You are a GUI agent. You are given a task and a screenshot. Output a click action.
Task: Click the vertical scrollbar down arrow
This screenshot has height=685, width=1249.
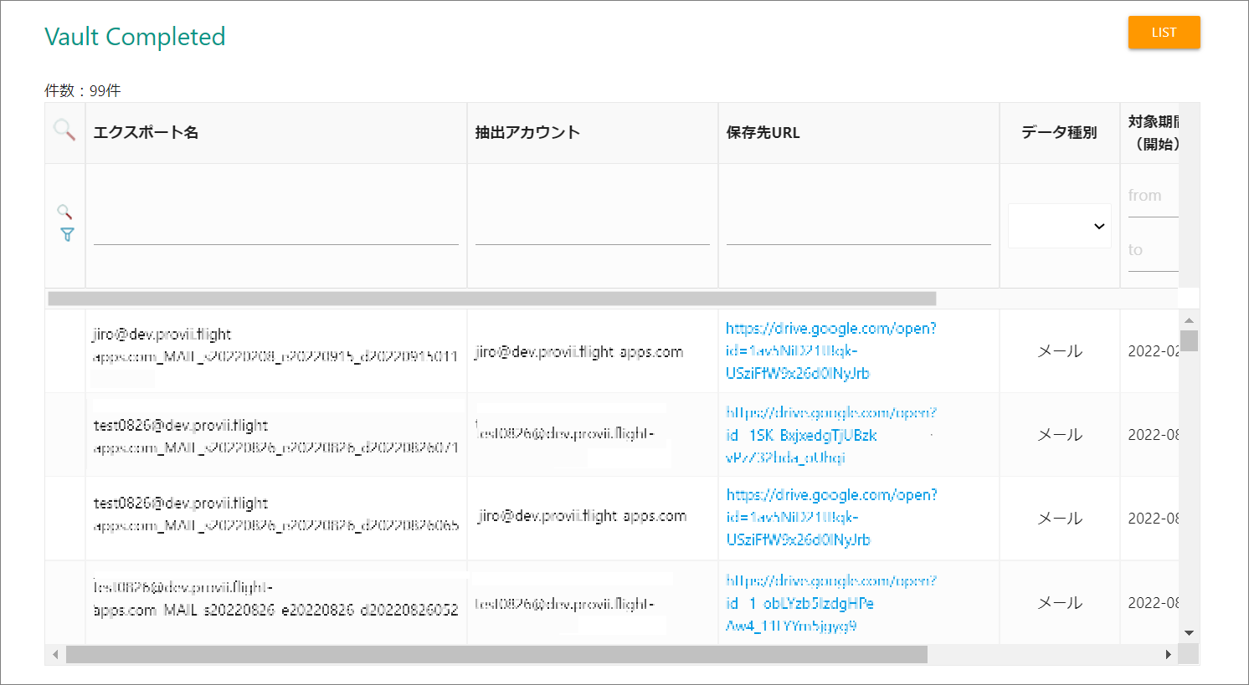[1189, 633]
